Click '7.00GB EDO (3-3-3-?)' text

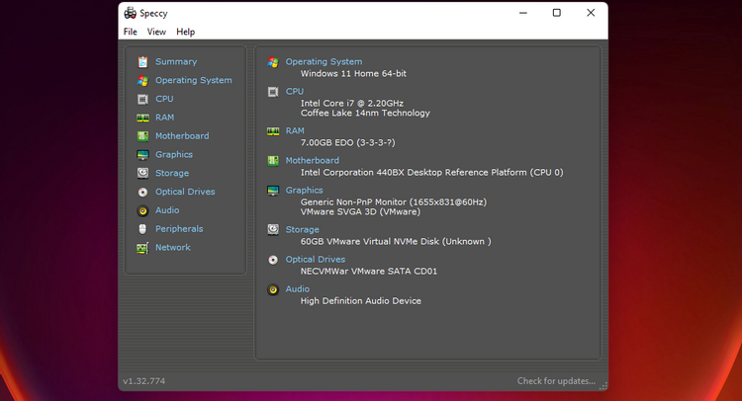pos(348,142)
